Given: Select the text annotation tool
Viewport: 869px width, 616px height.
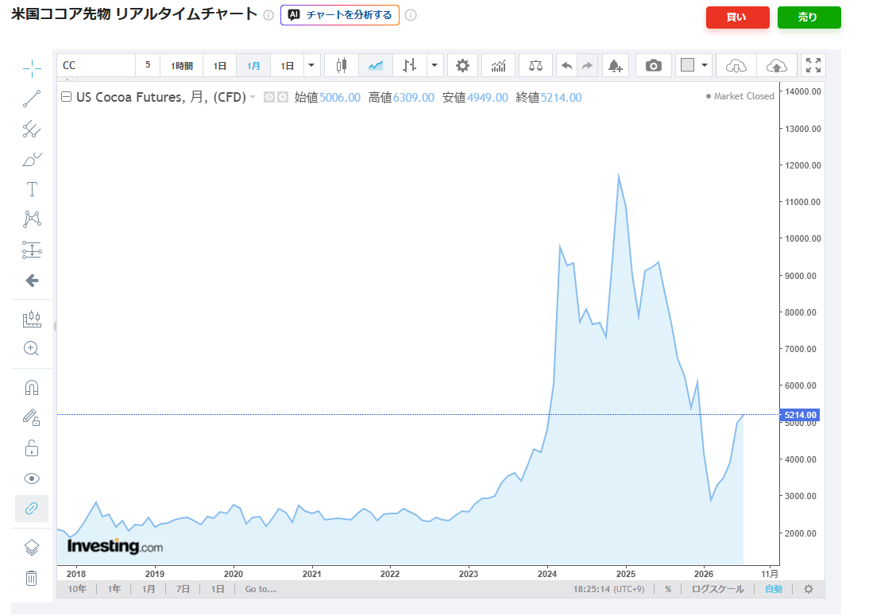Looking at the screenshot, I should coord(32,190).
